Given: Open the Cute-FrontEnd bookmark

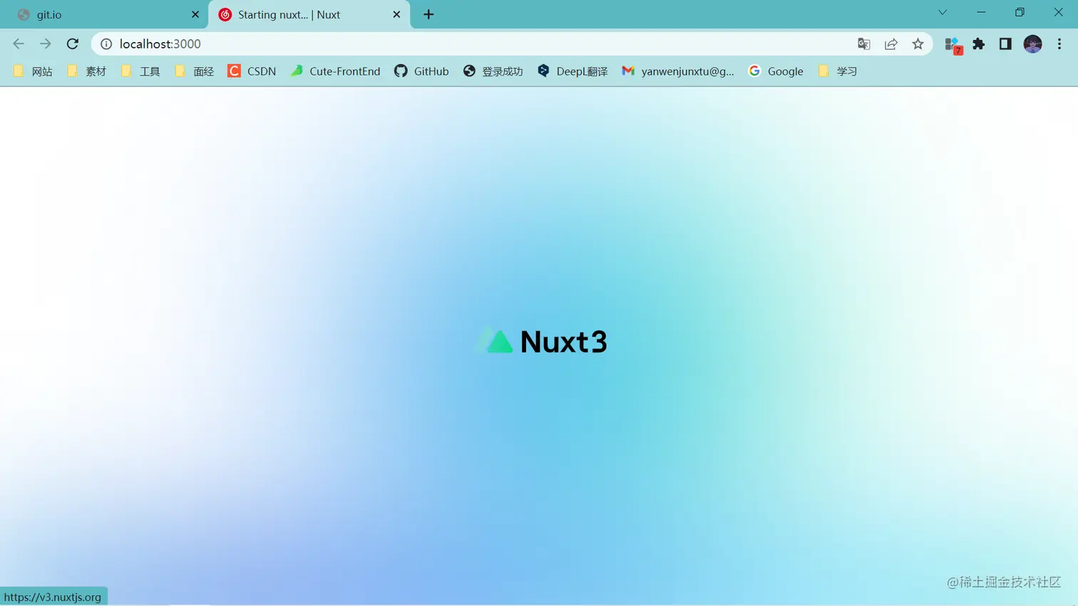Looking at the screenshot, I should point(335,71).
